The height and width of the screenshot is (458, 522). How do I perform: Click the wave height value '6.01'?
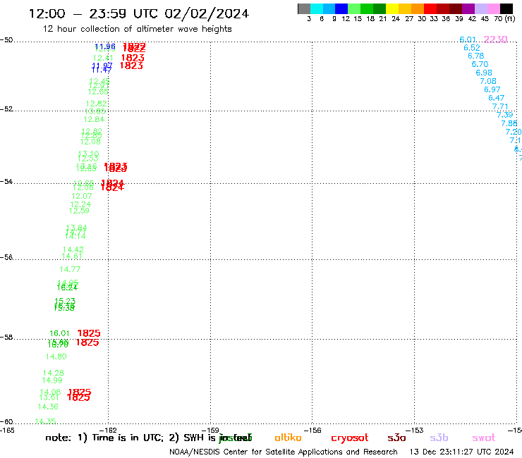468,39
